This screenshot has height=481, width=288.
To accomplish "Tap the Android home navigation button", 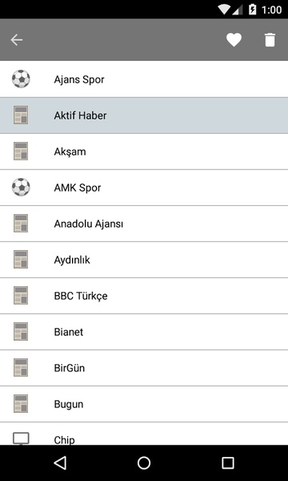I will (144, 463).
